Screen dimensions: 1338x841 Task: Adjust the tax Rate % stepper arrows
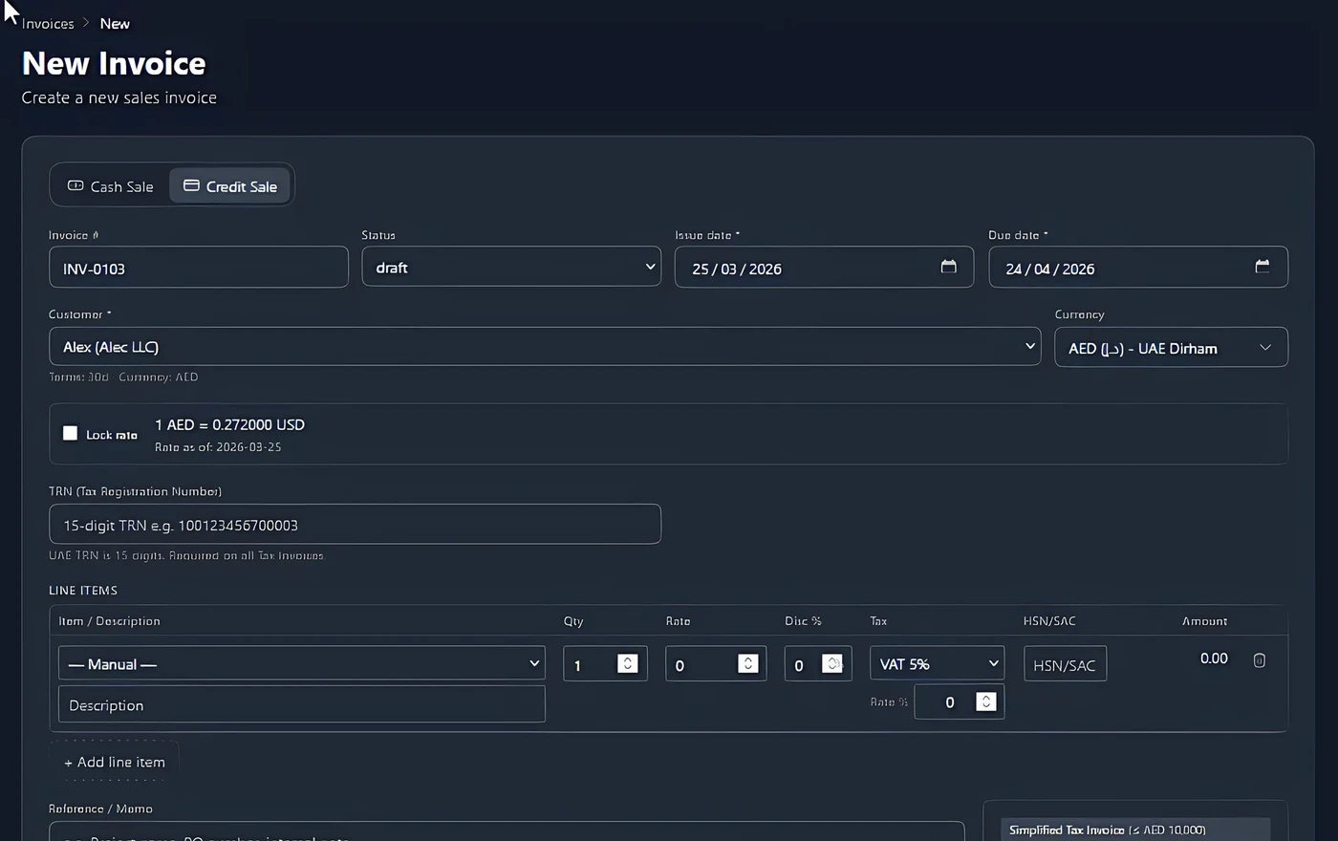tap(986, 701)
